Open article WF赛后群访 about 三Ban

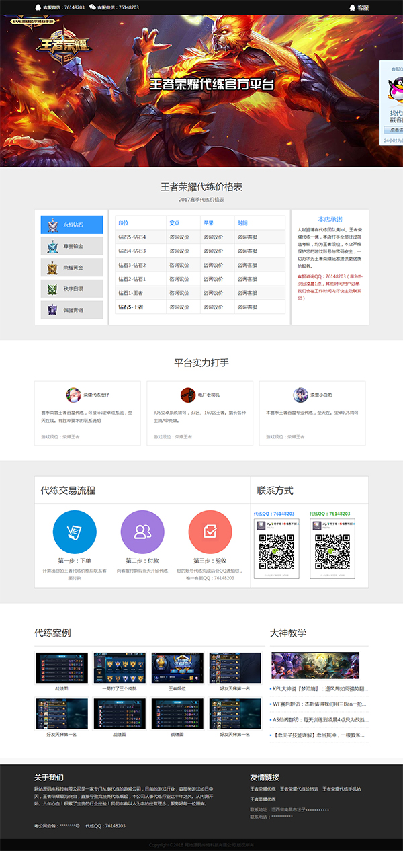319,704
